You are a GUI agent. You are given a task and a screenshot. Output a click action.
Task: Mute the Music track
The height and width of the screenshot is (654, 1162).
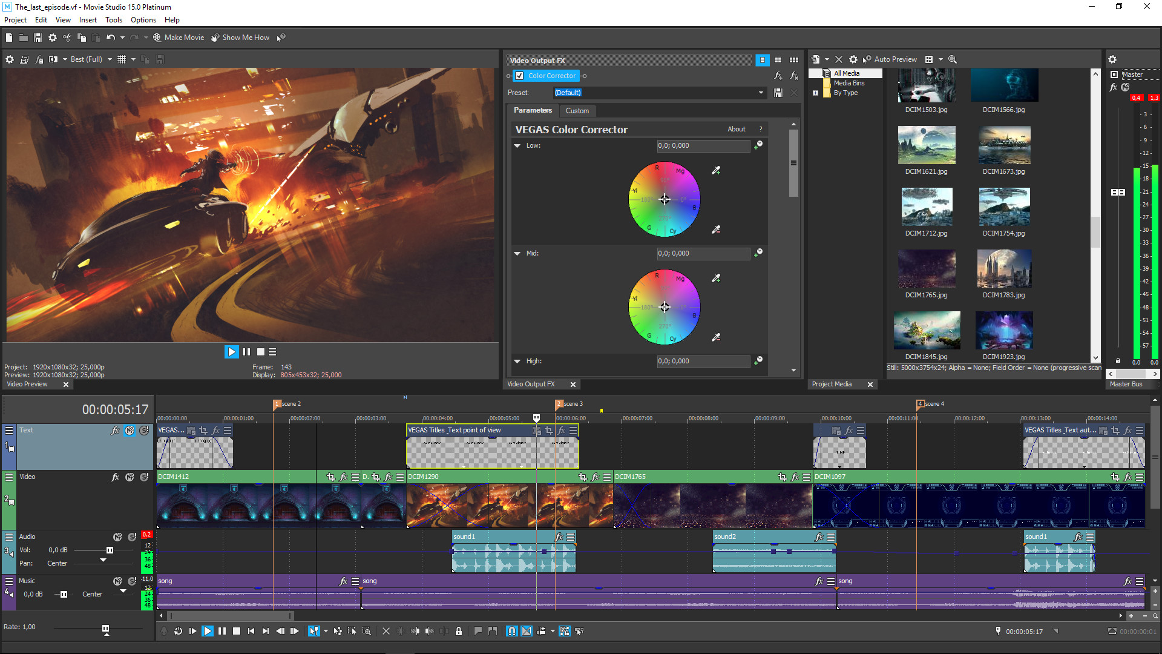(x=117, y=580)
